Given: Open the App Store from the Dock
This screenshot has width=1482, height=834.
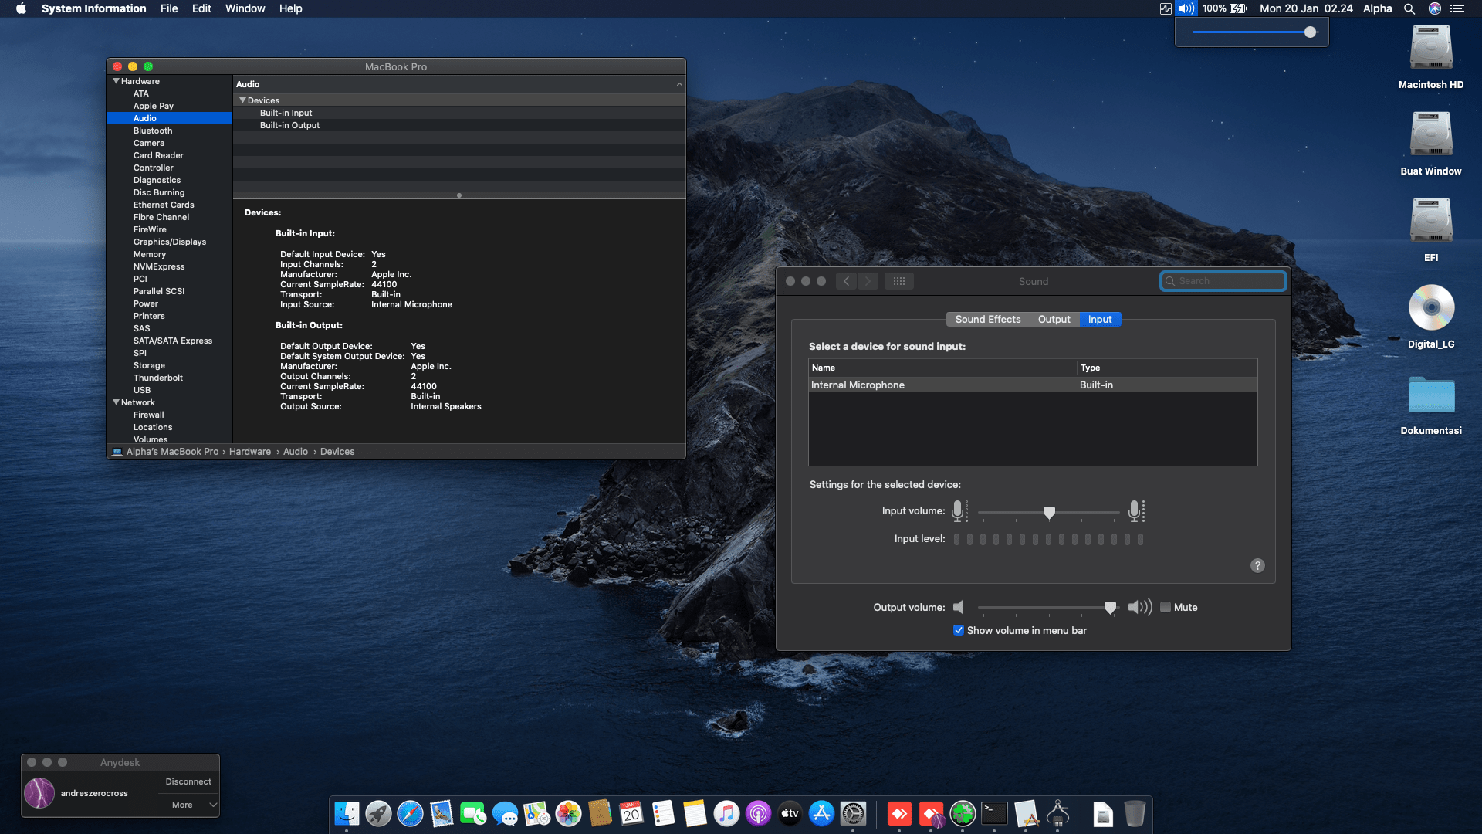Looking at the screenshot, I should (821, 813).
